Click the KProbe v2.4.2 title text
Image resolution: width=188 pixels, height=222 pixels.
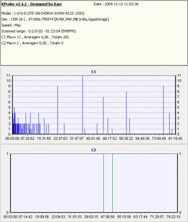pos(31,4)
